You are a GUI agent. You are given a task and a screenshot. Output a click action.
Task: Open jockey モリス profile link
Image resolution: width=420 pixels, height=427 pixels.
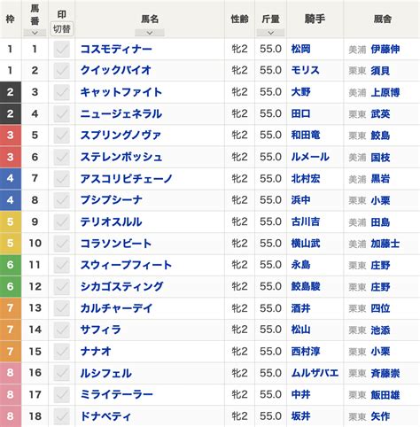(x=306, y=71)
